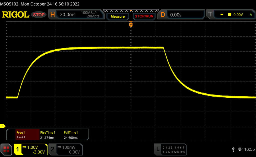Viewport: 256px width, 157px height.
Task: Click the 24.600ms fall time value
Action: 71,138
